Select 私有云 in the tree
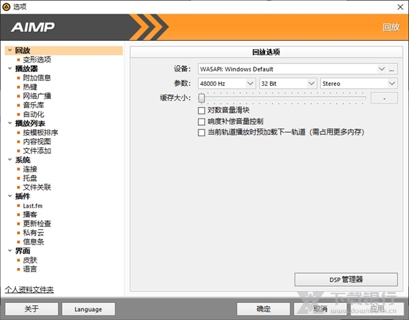Image resolution: width=409 pixels, height=320 pixels. [x=33, y=233]
